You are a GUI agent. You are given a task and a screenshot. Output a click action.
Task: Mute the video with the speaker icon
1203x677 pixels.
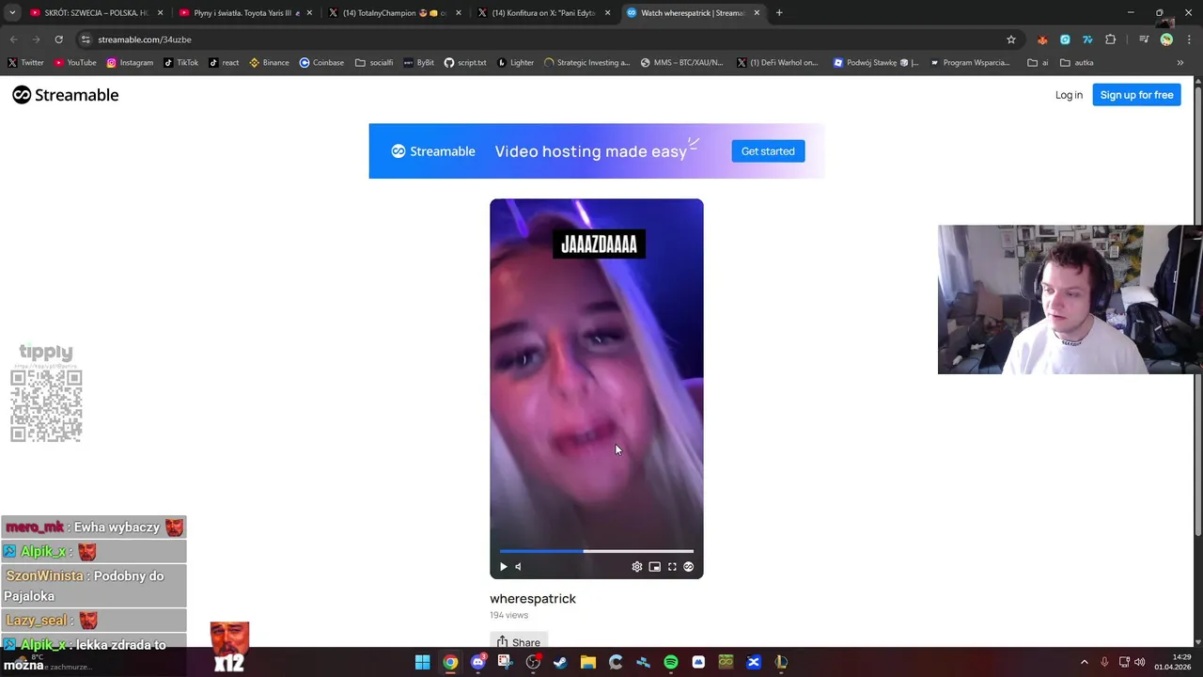(x=518, y=567)
